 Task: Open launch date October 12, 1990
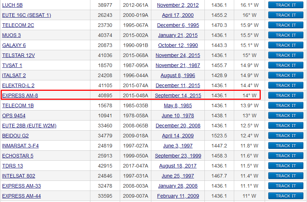[178, 45]
